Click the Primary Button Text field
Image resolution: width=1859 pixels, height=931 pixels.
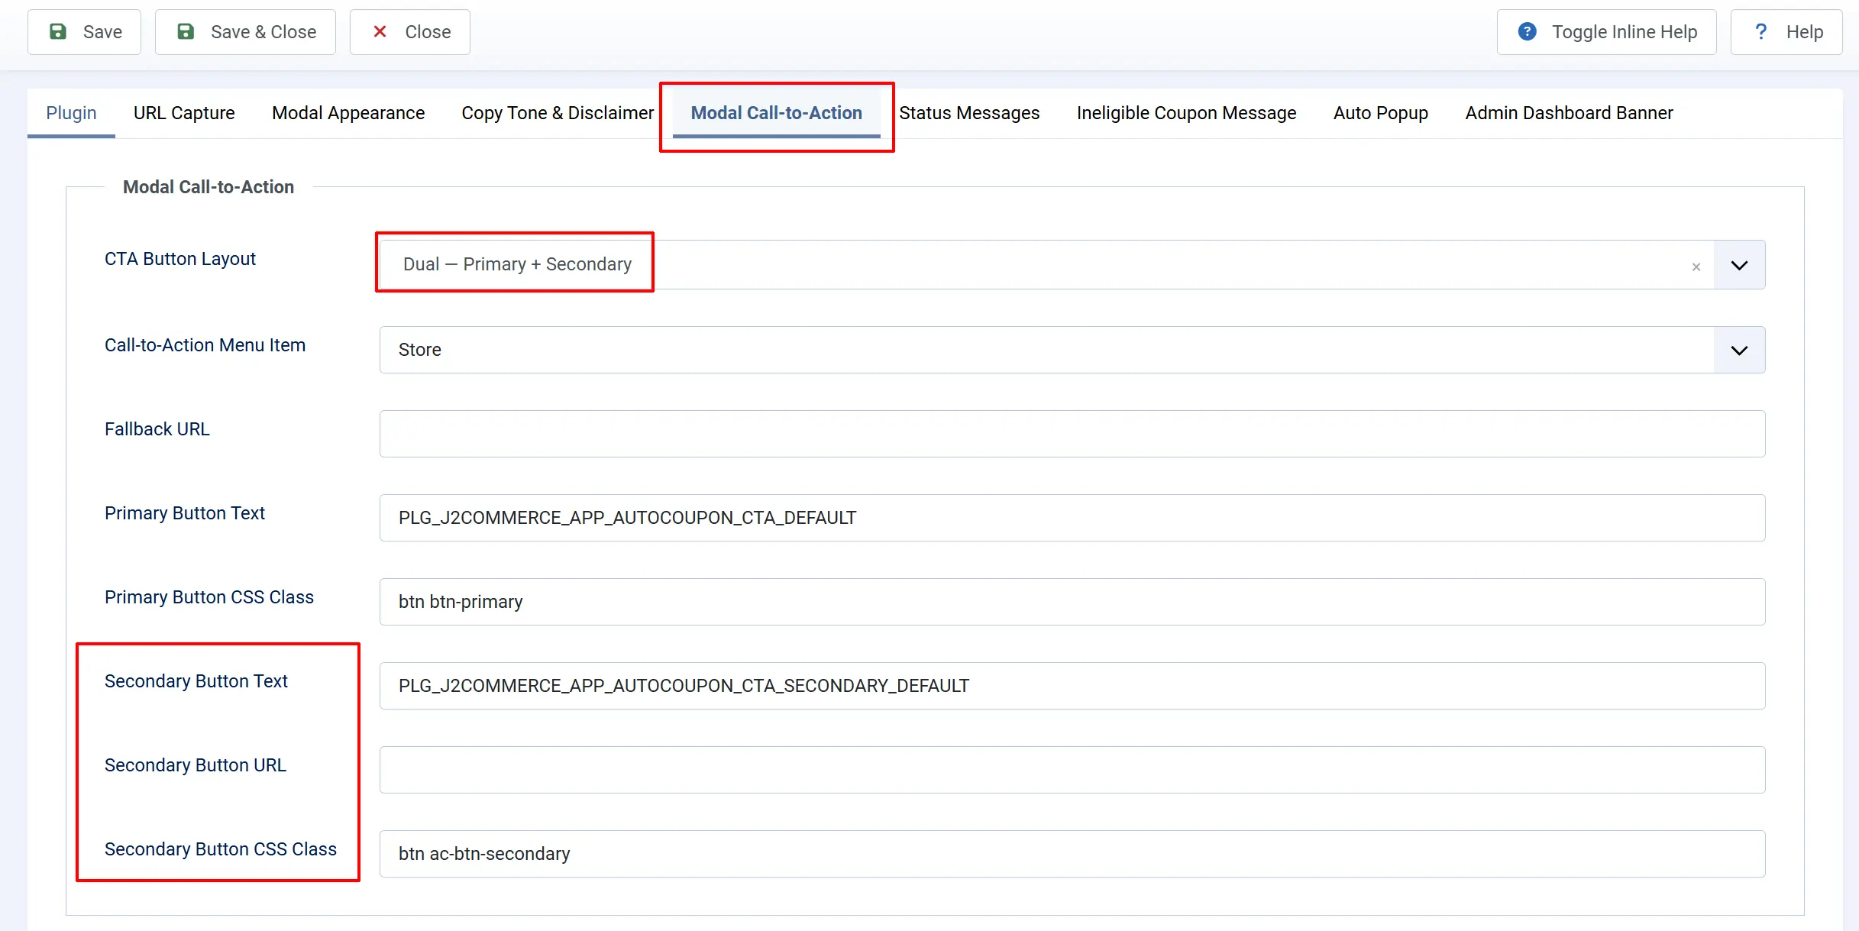(1072, 518)
